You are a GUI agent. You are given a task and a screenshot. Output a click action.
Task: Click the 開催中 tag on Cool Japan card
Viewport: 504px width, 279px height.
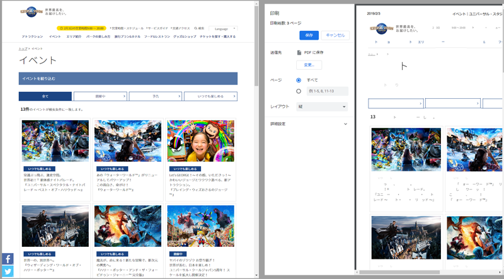pyautogui.click(x=178, y=254)
